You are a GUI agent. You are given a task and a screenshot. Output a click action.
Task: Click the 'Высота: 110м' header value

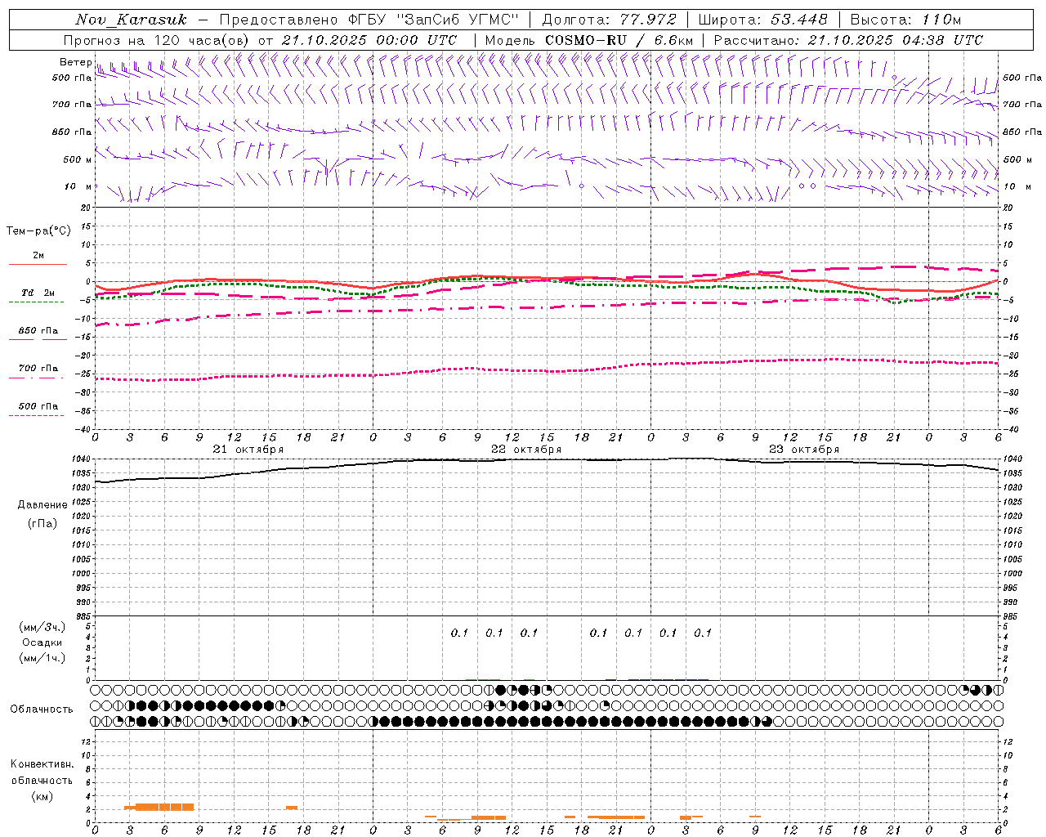tap(905, 20)
